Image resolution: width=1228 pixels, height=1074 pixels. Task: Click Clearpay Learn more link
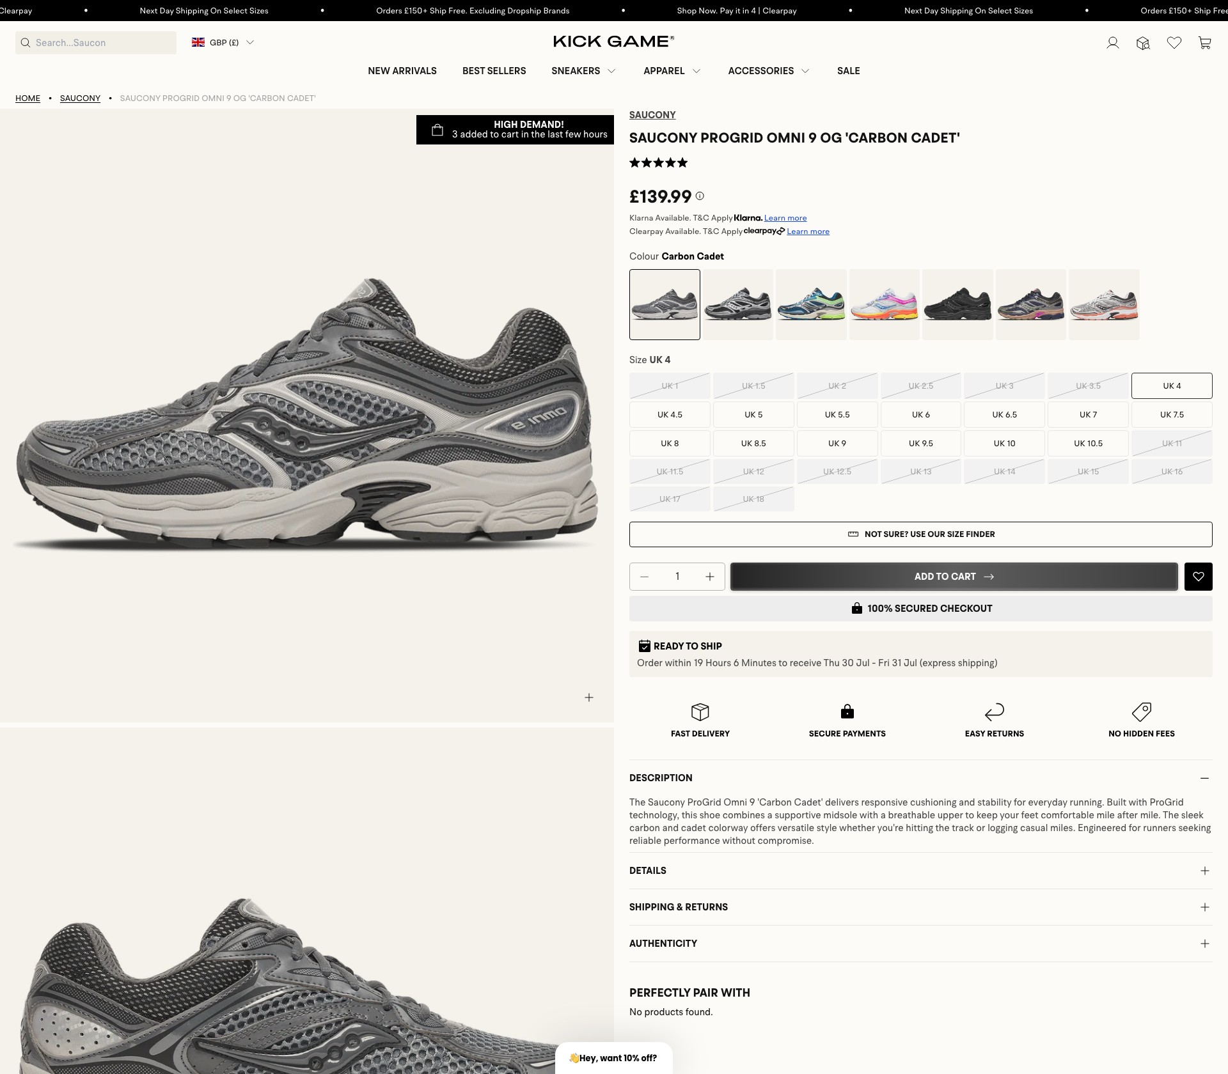(808, 231)
